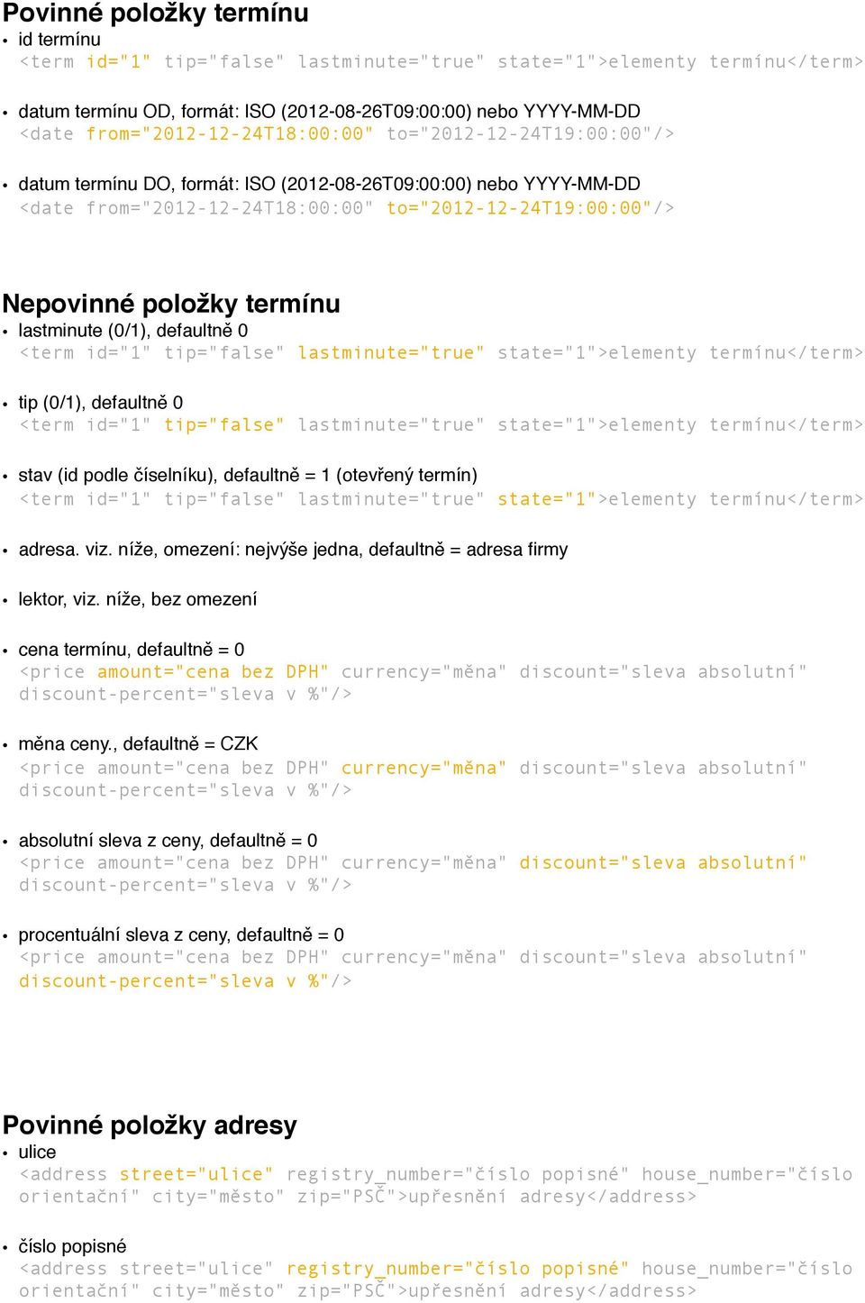The height and width of the screenshot is (1303, 865).
Task: Click the highlighted discount="sleva absolutní" attribute
Action: pos(662,863)
